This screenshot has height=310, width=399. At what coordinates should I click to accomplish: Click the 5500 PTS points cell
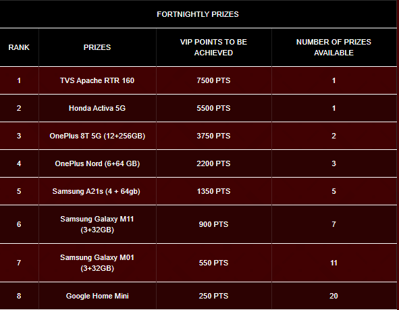[213, 108]
